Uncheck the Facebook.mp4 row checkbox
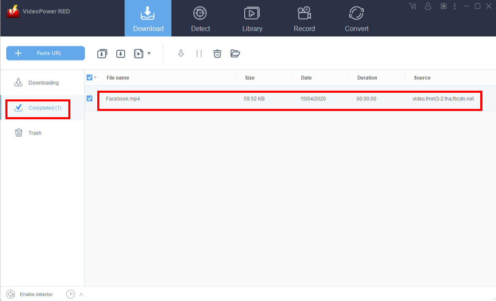Viewport: 496px width, 301px height. point(89,99)
